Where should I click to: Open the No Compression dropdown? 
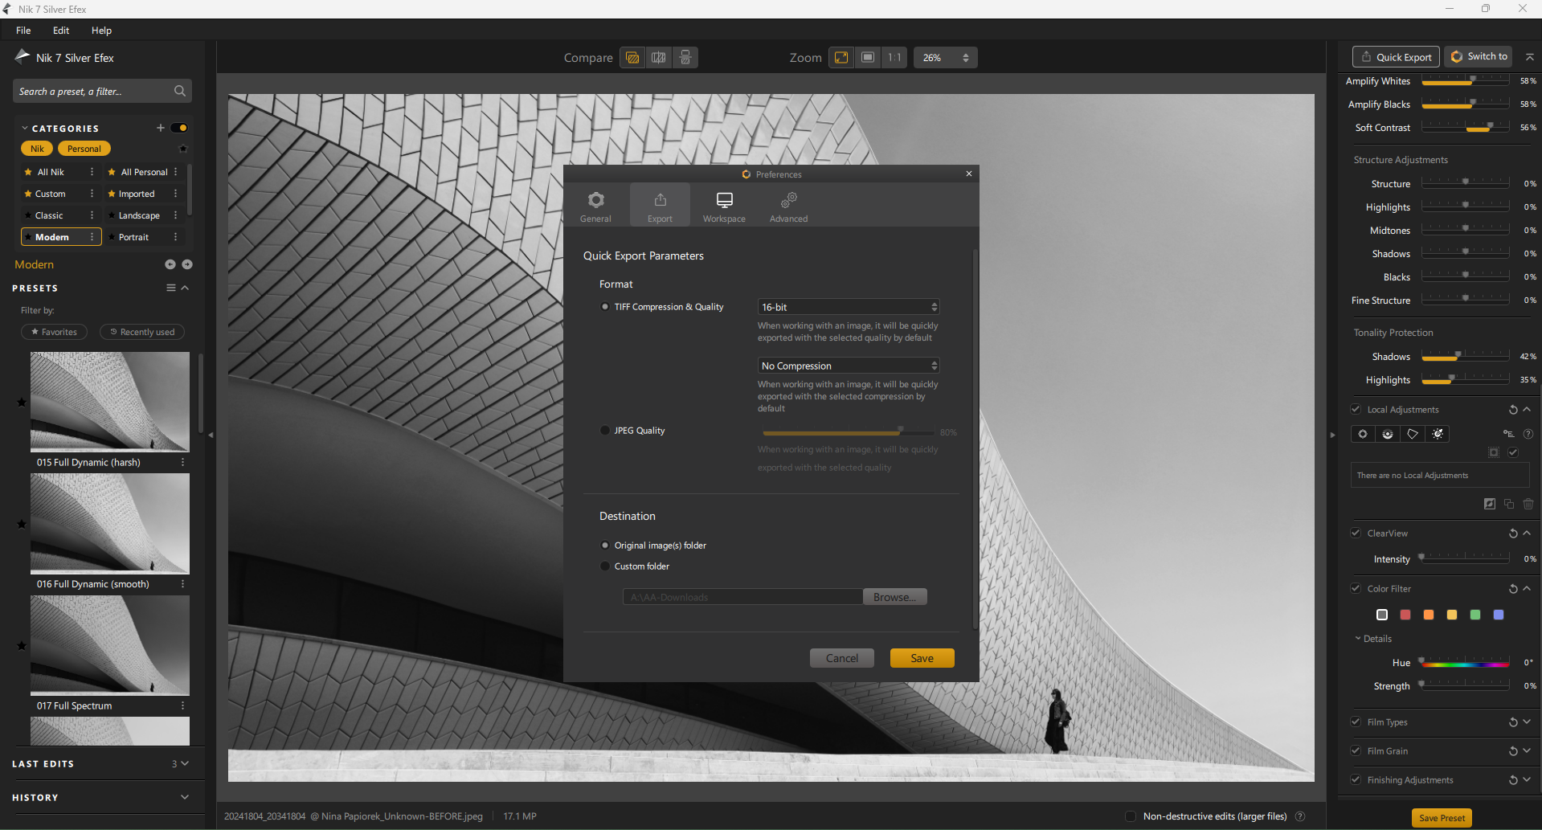tap(849, 366)
